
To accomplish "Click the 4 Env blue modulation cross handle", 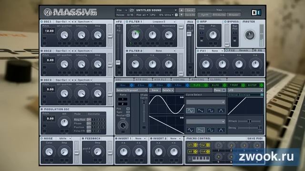I will click(187, 85).
